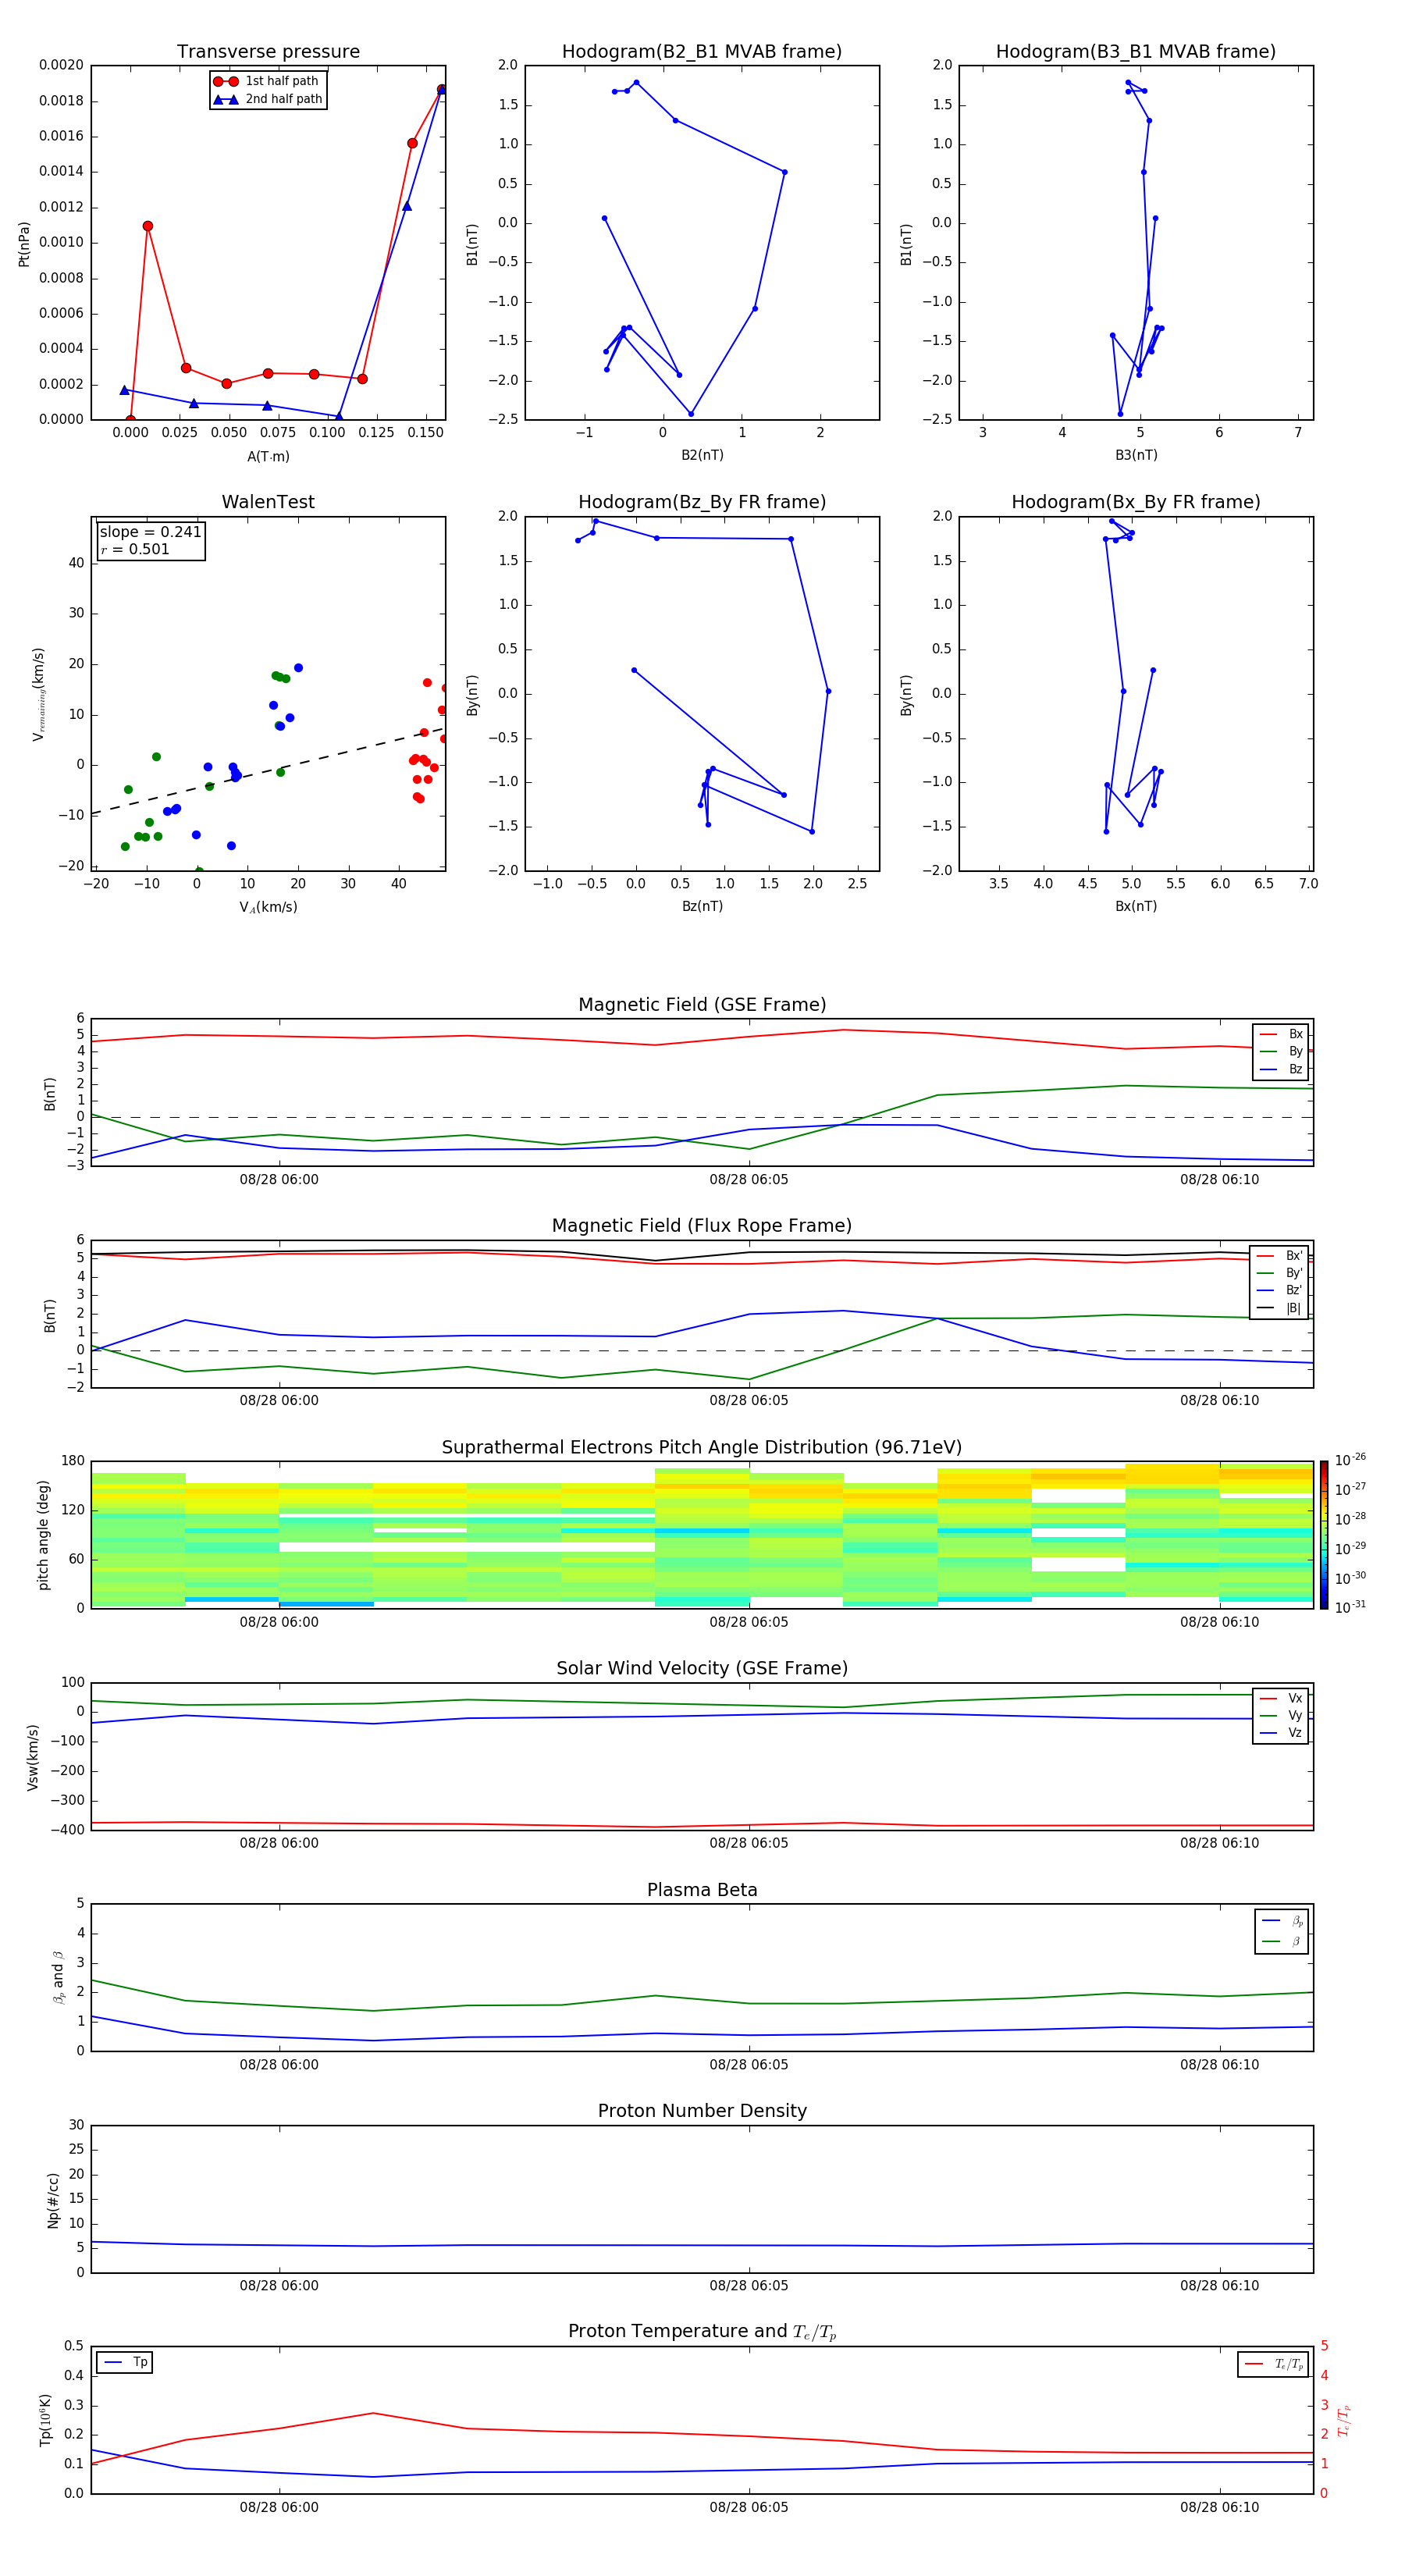Screen dimensions: 1405x2576
Task: Click the 'Hodogram(B2_B1 MVAB frame)' title
Action: (x=702, y=52)
